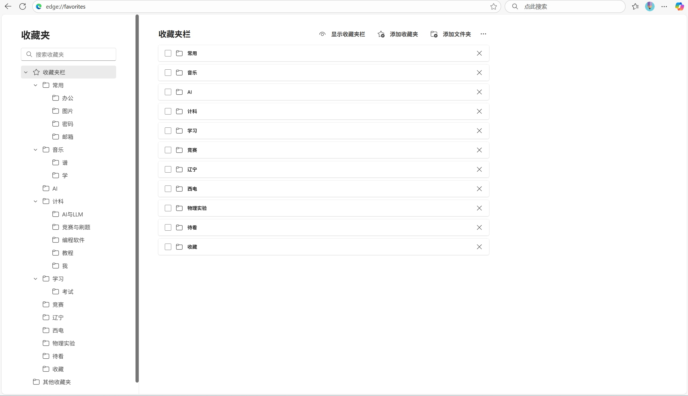Open 其他收藏夹 in the sidebar
Screen dimensions: 688x396
56,382
